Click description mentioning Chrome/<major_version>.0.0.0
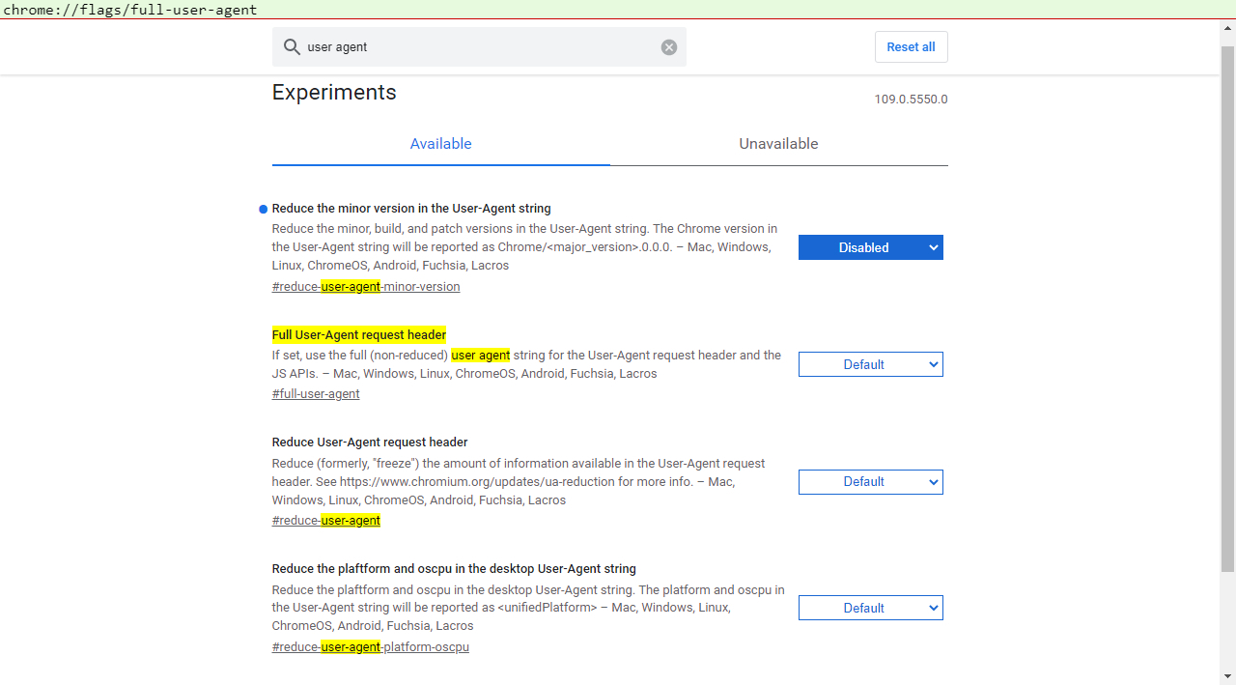The image size is (1236, 685). pyautogui.click(x=524, y=247)
